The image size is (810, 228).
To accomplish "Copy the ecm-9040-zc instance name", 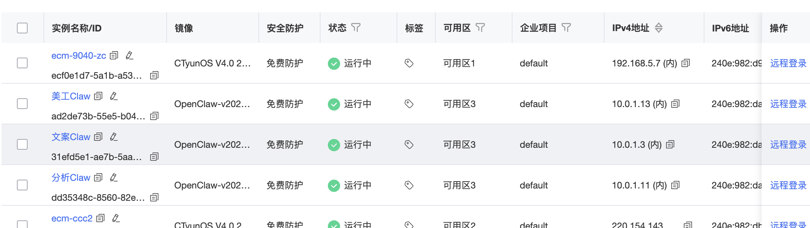I will pos(114,56).
